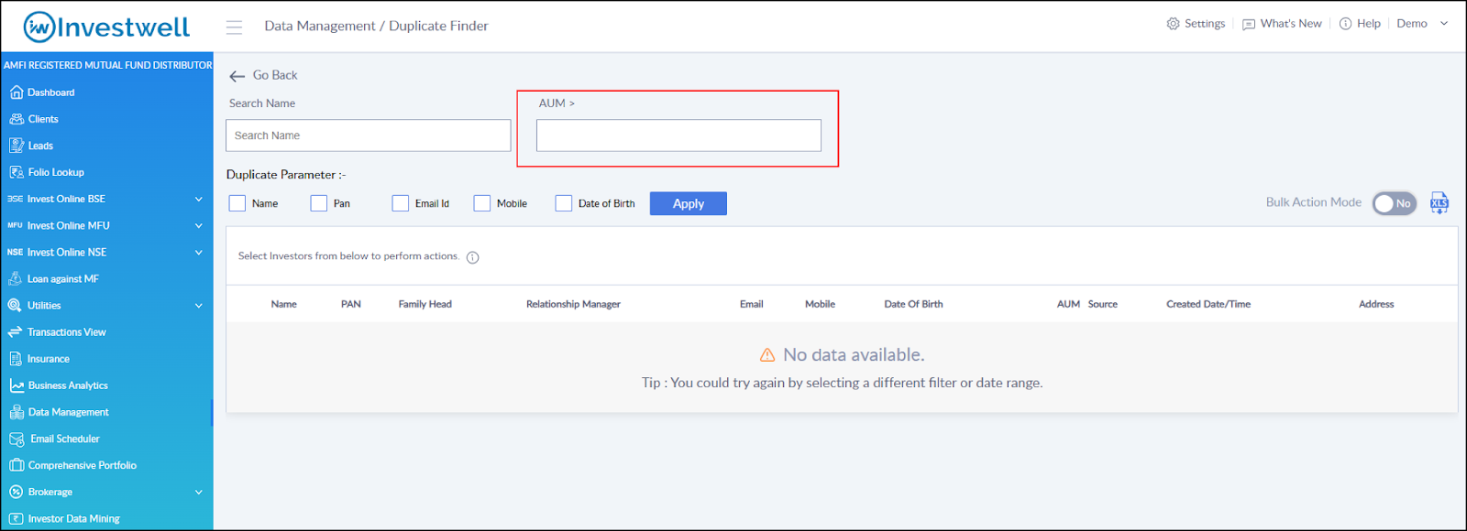Click the Search Name input field
The height and width of the screenshot is (531, 1467).
point(369,135)
